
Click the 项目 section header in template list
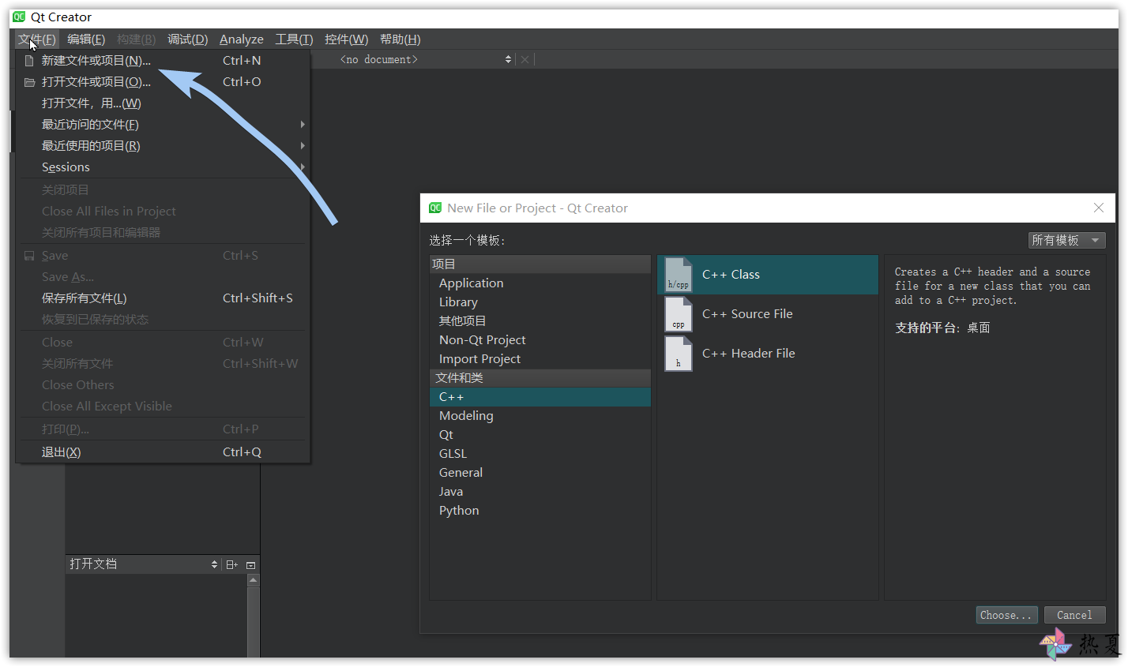pyautogui.click(x=540, y=264)
